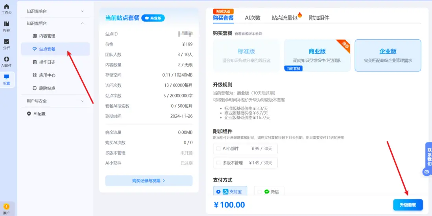432x216 pixels.
Task: Select the 微信 payment radio button
Action: click(x=259, y=192)
